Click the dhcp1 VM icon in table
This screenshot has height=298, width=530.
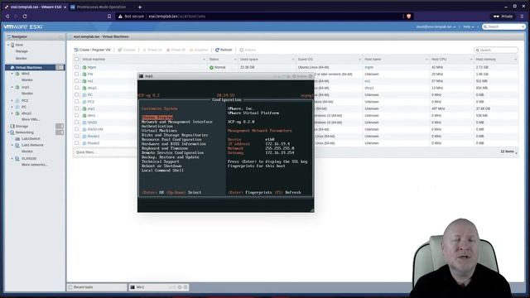(x=84, y=88)
